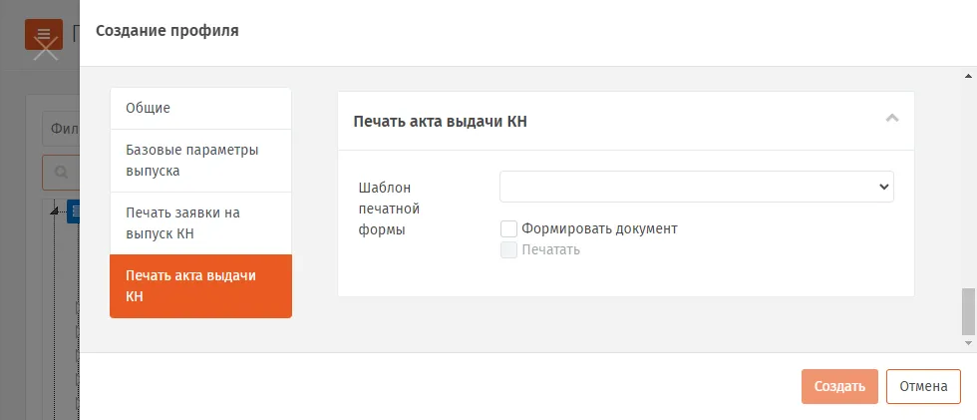Collapse the tree node triangle
This screenshot has width=977, height=420.
[x=54, y=211]
